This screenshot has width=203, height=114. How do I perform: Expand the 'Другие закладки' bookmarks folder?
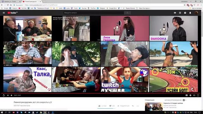[x=196, y=8]
